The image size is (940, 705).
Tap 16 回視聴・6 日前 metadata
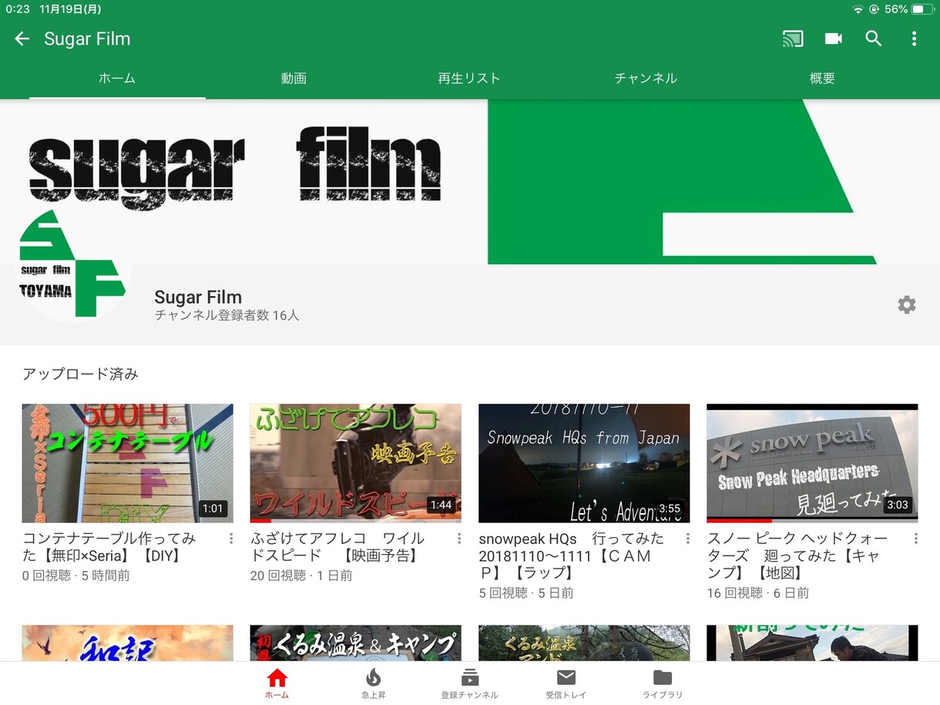(x=758, y=593)
